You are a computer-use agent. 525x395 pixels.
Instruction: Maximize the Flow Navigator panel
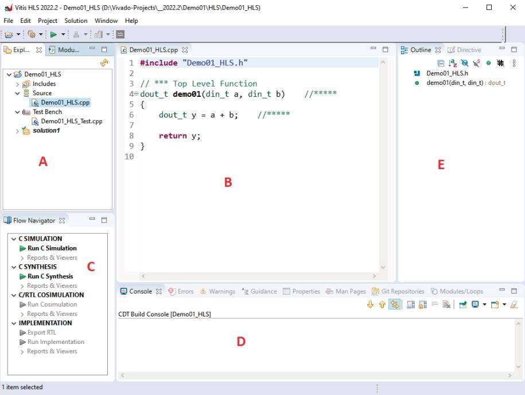(104, 220)
